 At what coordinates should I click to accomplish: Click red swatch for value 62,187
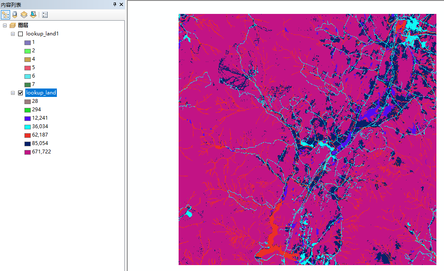[x=27, y=135]
